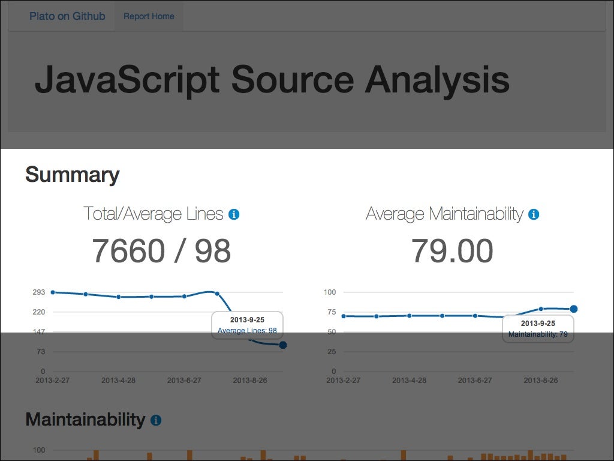
Task: Click the 2013-4-28 data point on Average Lines chart
Action: point(119,297)
